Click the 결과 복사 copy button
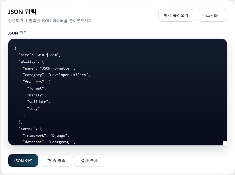The width and height of the screenshot is (235, 175). [x=89, y=160]
